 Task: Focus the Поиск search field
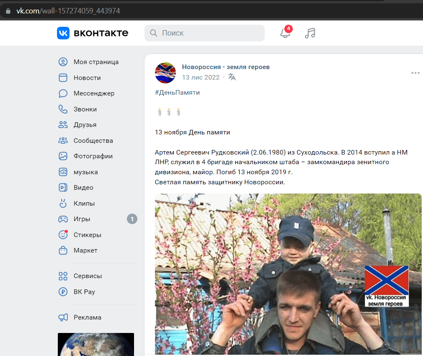coord(204,33)
